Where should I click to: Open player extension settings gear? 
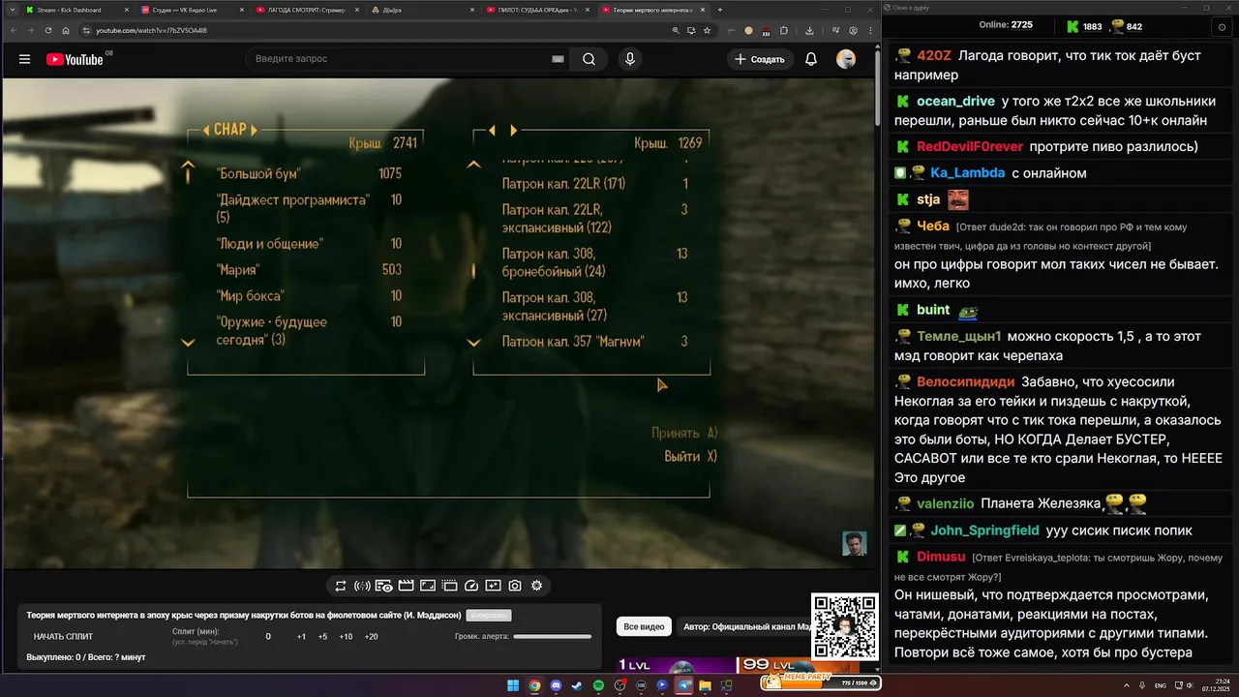click(x=536, y=586)
